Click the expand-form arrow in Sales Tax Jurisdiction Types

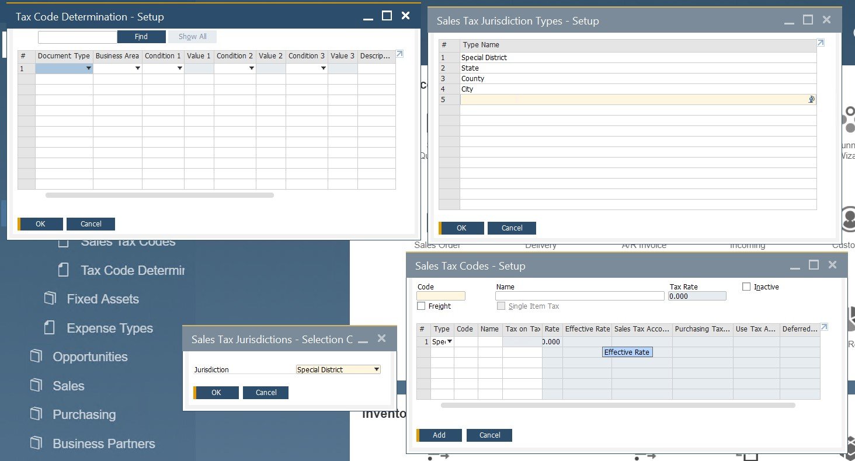click(x=820, y=43)
